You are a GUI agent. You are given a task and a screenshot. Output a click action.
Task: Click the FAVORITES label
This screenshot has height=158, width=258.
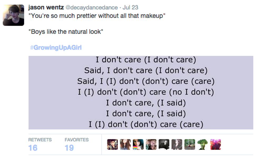[77, 140]
